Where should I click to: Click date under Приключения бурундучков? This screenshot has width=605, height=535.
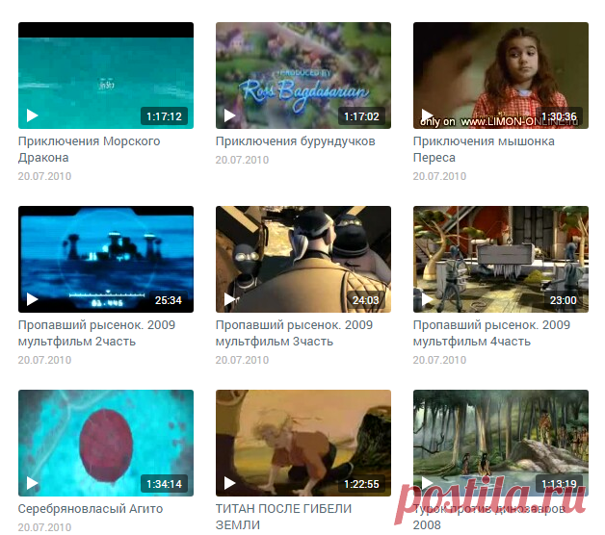243,160
